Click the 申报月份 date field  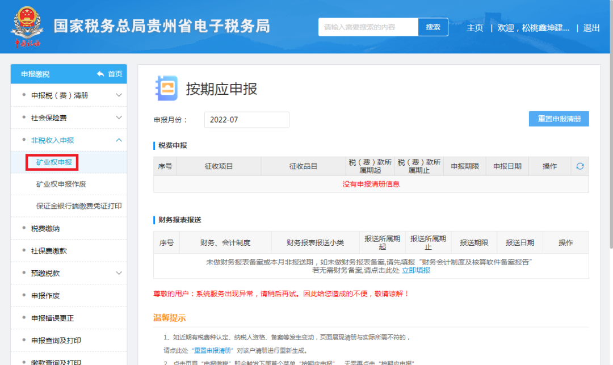(246, 120)
